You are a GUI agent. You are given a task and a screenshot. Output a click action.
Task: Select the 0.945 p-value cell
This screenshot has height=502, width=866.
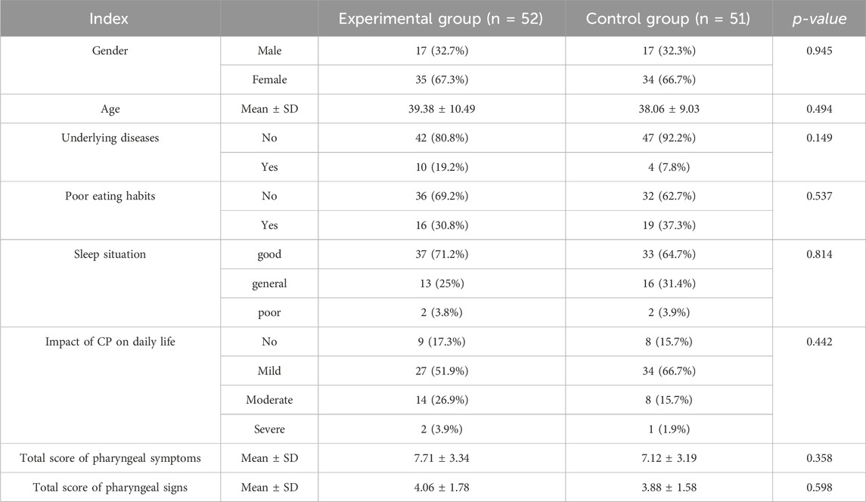point(819,51)
